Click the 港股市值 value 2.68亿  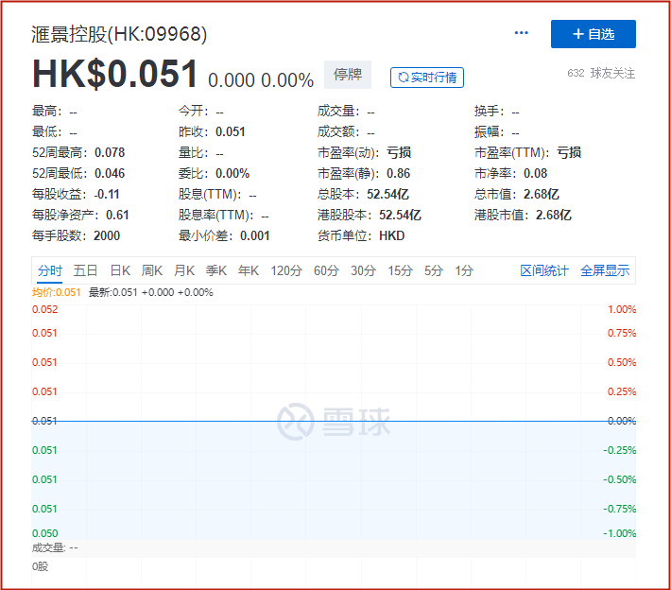(553, 215)
